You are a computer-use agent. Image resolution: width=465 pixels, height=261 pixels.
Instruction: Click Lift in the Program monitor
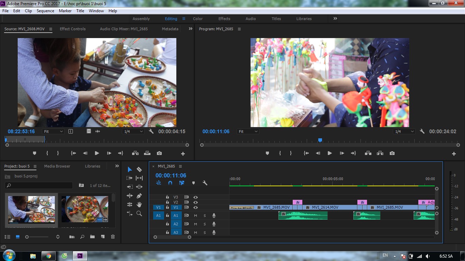coord(368,153)
